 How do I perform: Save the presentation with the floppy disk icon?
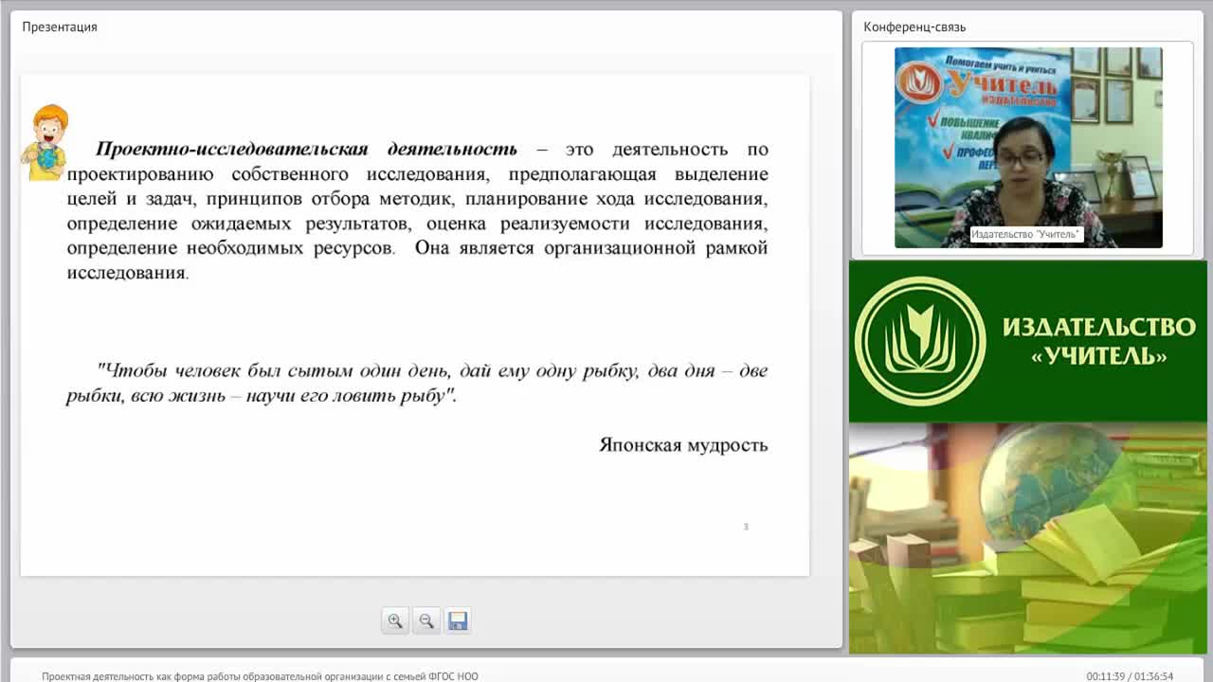(x=458, y=621)
